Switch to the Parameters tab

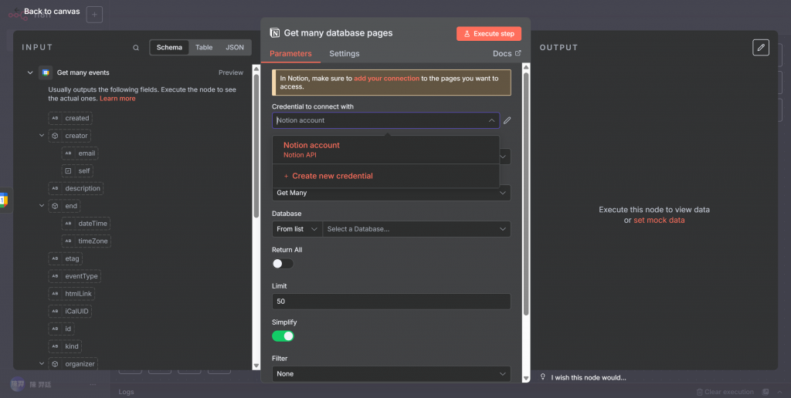pos(290,53)
